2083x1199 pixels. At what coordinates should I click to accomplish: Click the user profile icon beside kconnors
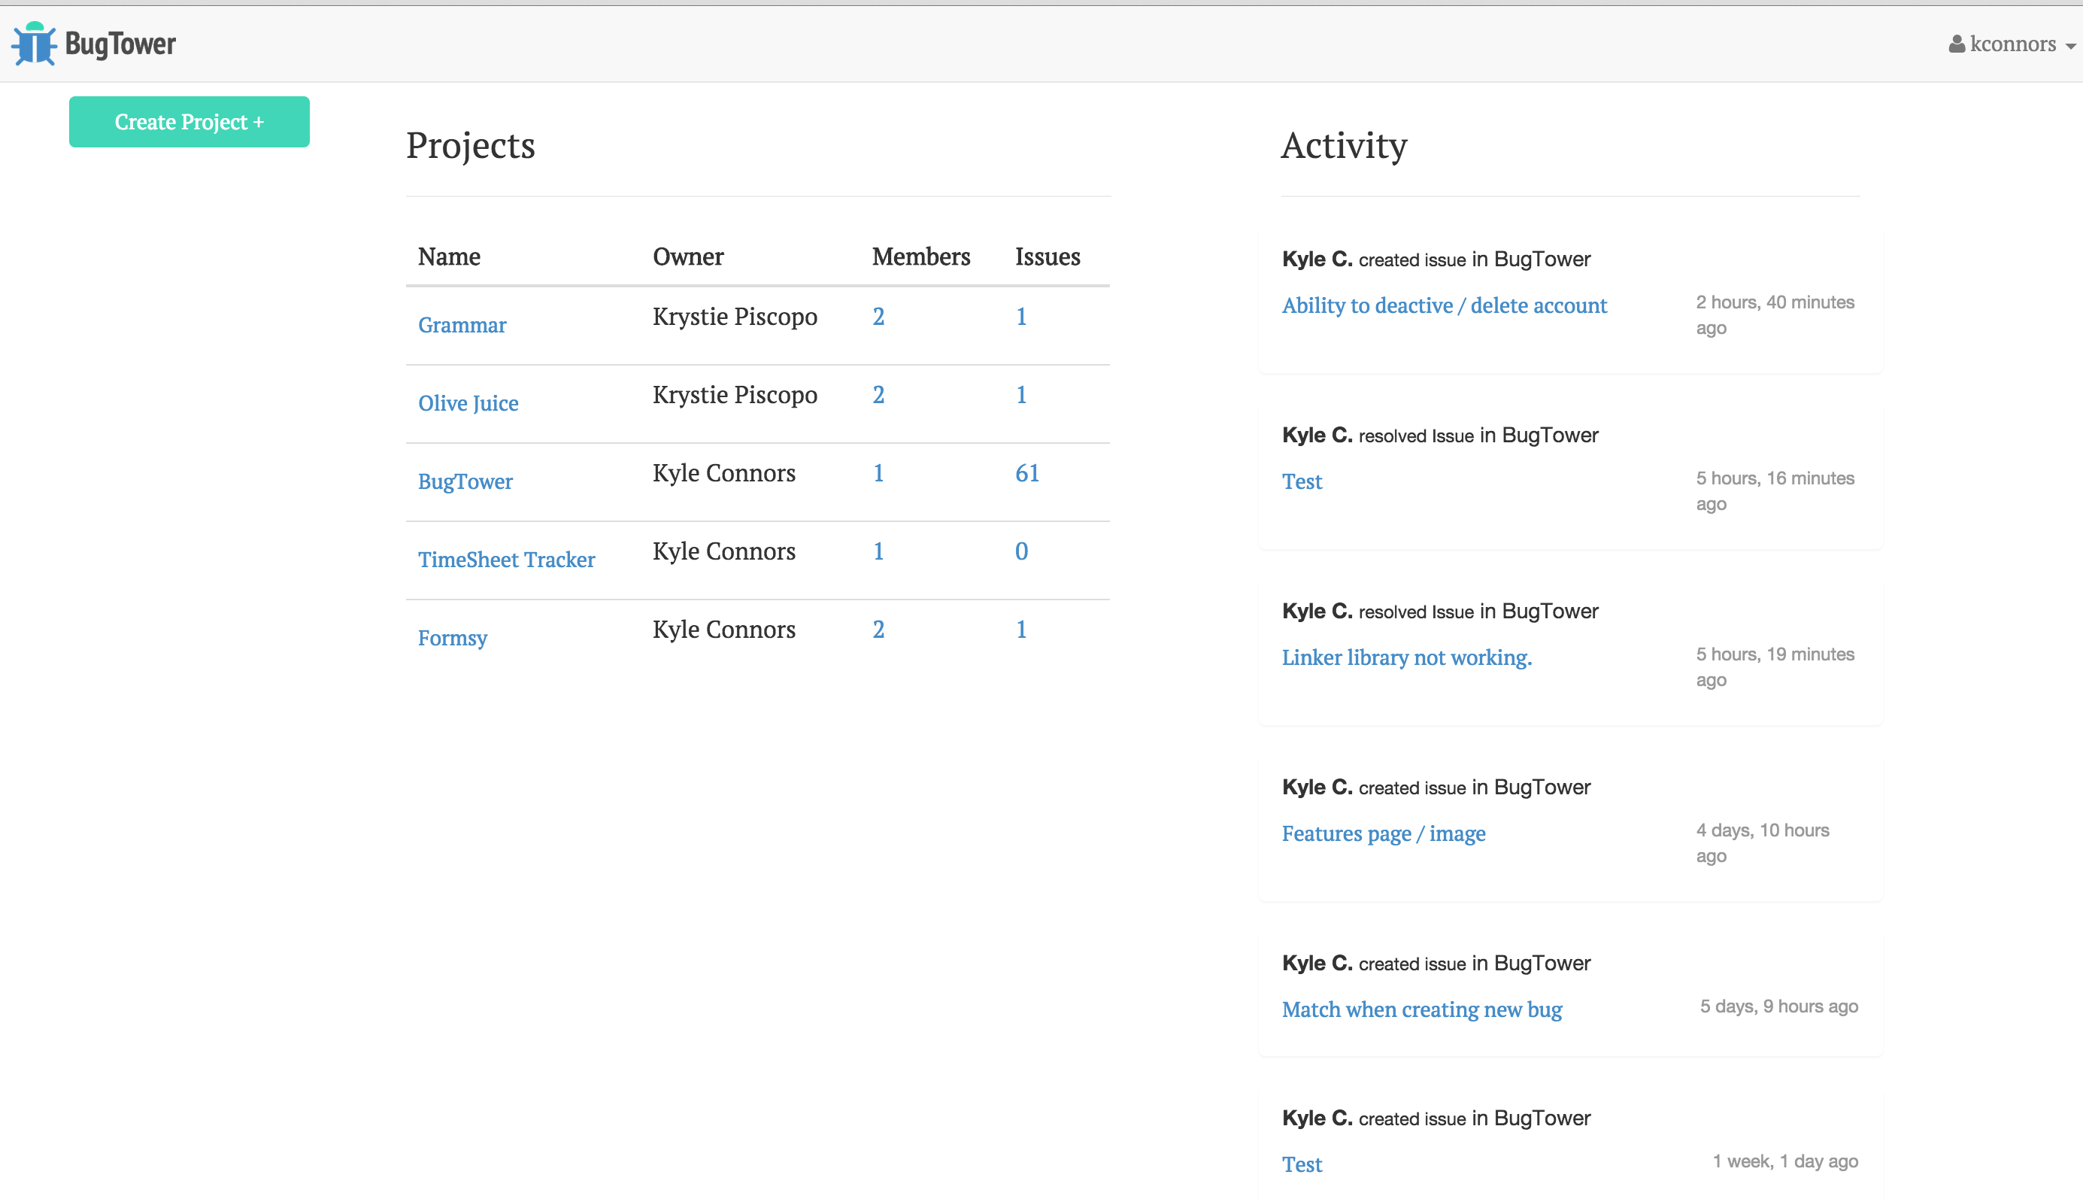coord(1956,44)
